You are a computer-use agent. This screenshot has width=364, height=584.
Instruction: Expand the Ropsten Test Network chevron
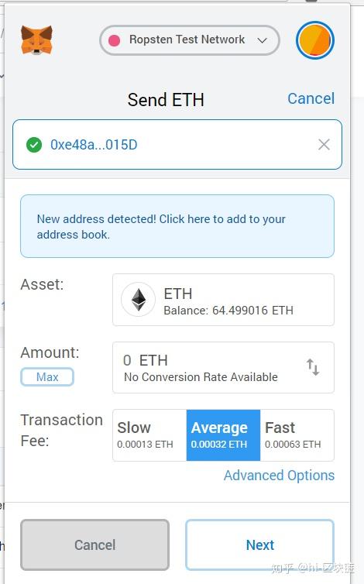263,40
